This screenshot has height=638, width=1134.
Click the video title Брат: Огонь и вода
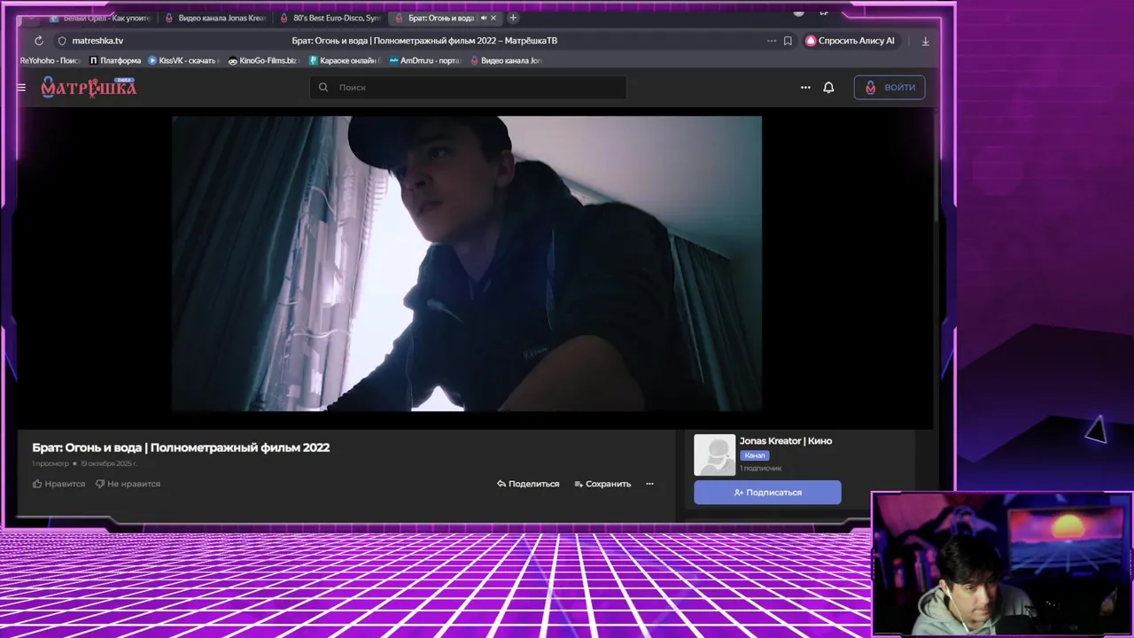(x=181, y=447)
